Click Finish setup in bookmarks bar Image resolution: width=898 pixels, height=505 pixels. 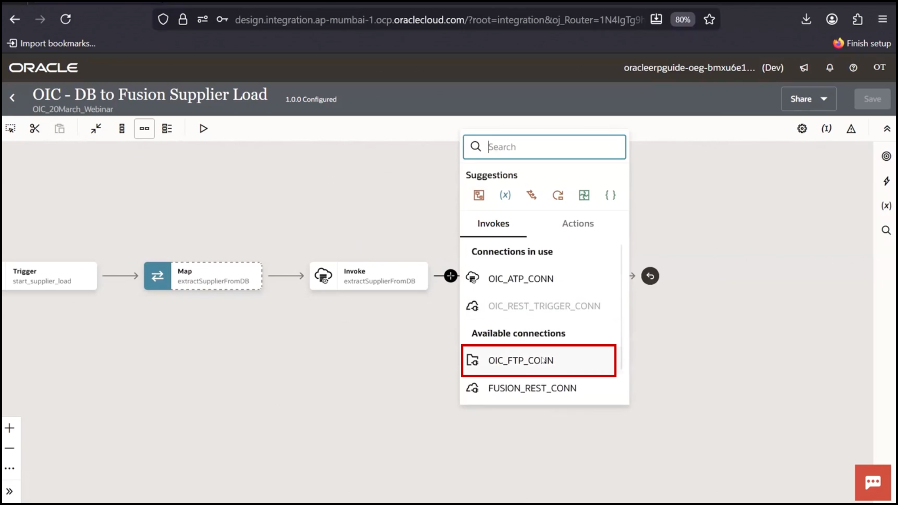tap(862, 43)
